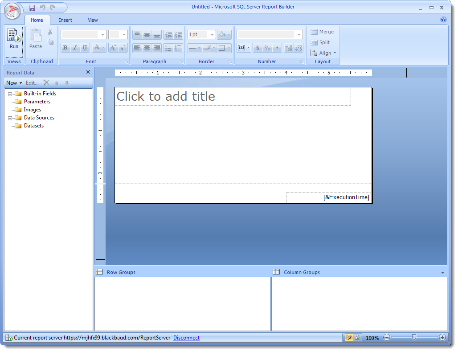Merge the selected cells

pos(322,32)
